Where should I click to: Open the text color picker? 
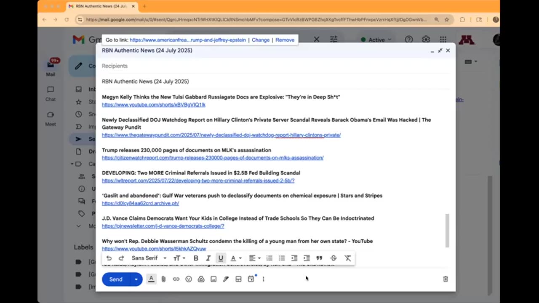(x=236, y=258)
